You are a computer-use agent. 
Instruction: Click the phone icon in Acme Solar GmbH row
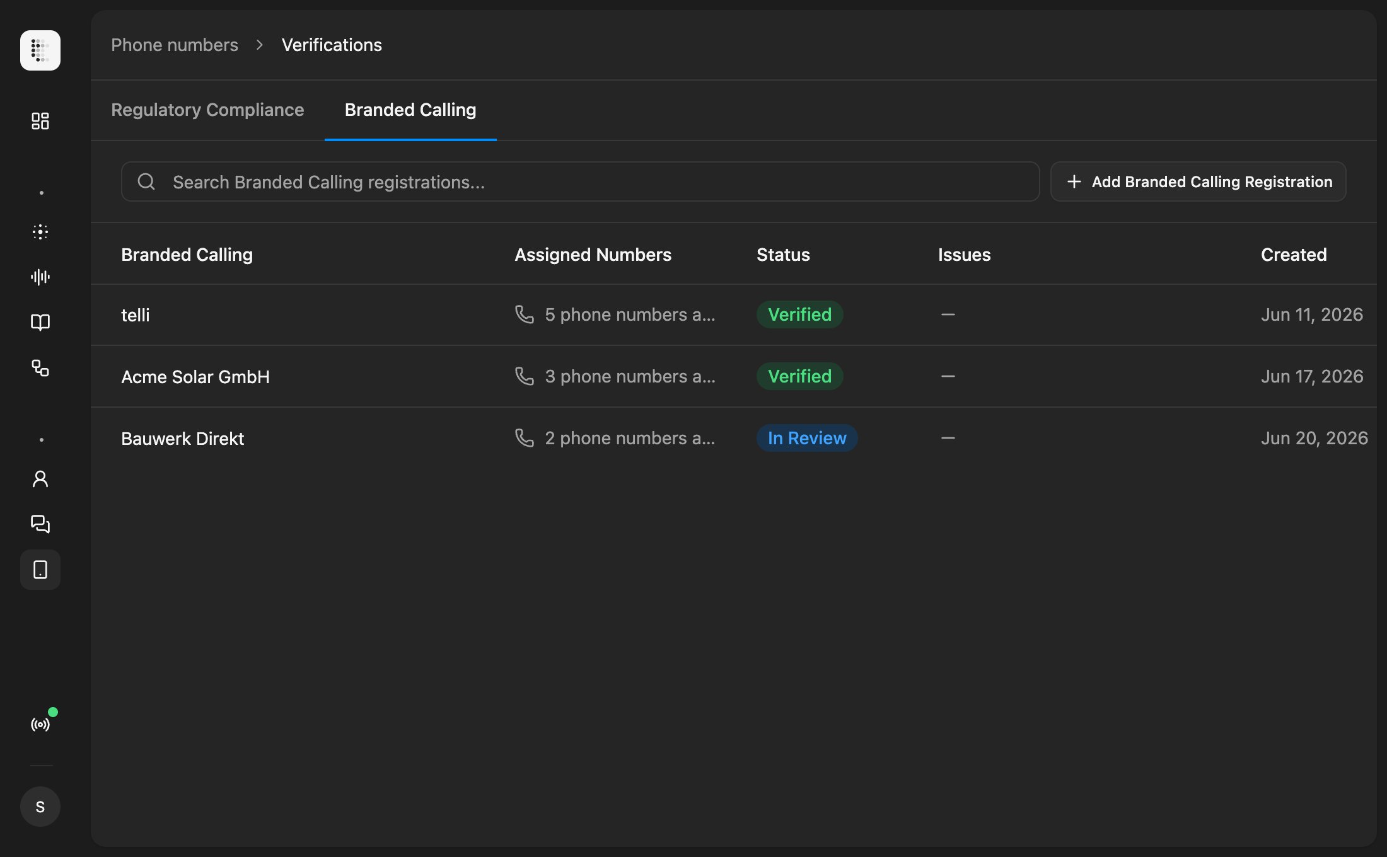[525, 376]
